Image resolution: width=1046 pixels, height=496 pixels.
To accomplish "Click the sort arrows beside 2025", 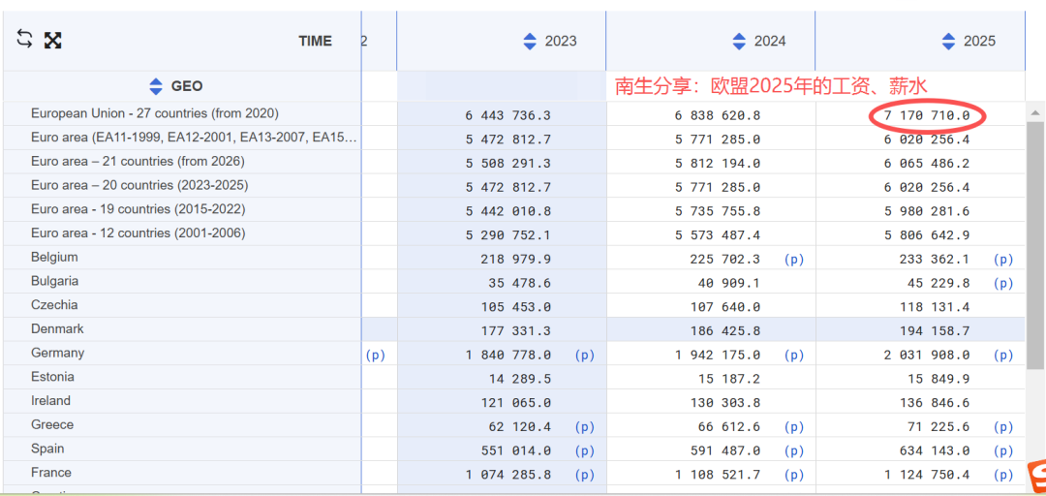I will 948,41.
